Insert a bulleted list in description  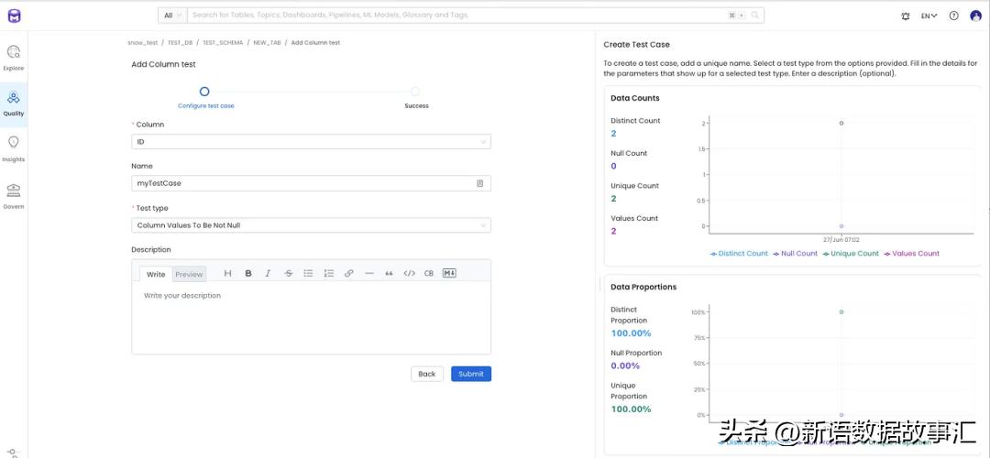click(x=308, y=273)
